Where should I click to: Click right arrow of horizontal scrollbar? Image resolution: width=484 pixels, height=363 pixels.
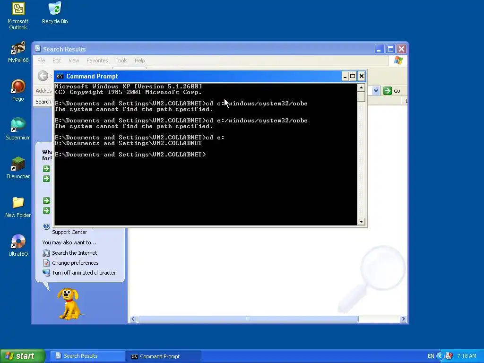(x=403, y=319)
